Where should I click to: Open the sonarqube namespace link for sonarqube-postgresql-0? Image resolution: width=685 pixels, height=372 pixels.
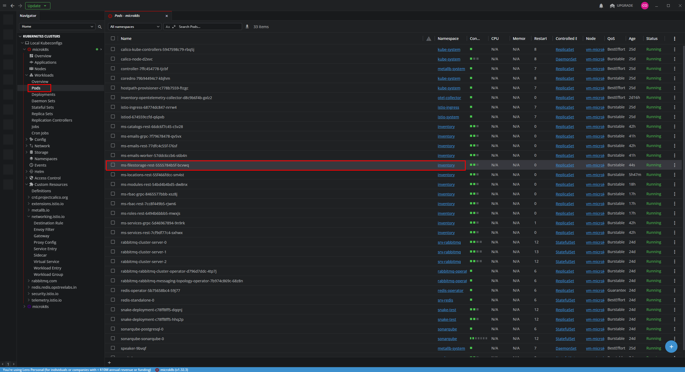point(447,329)
